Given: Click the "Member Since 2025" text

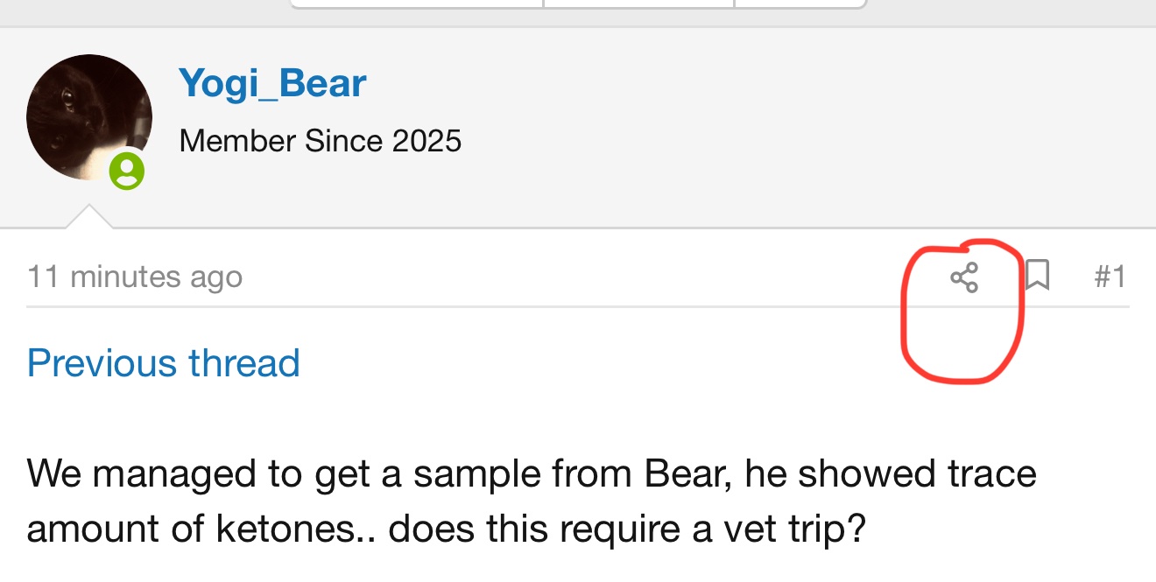Looking at the screenshot, I should point(320,141).
